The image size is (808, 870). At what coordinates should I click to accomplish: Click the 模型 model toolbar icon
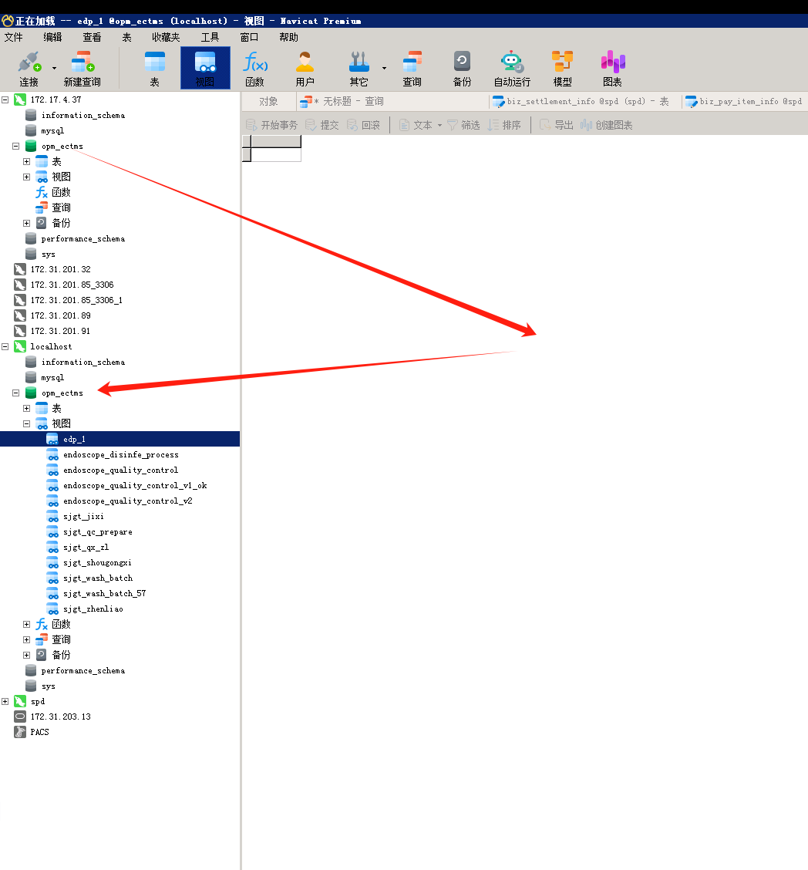click(x=562, y=69)
